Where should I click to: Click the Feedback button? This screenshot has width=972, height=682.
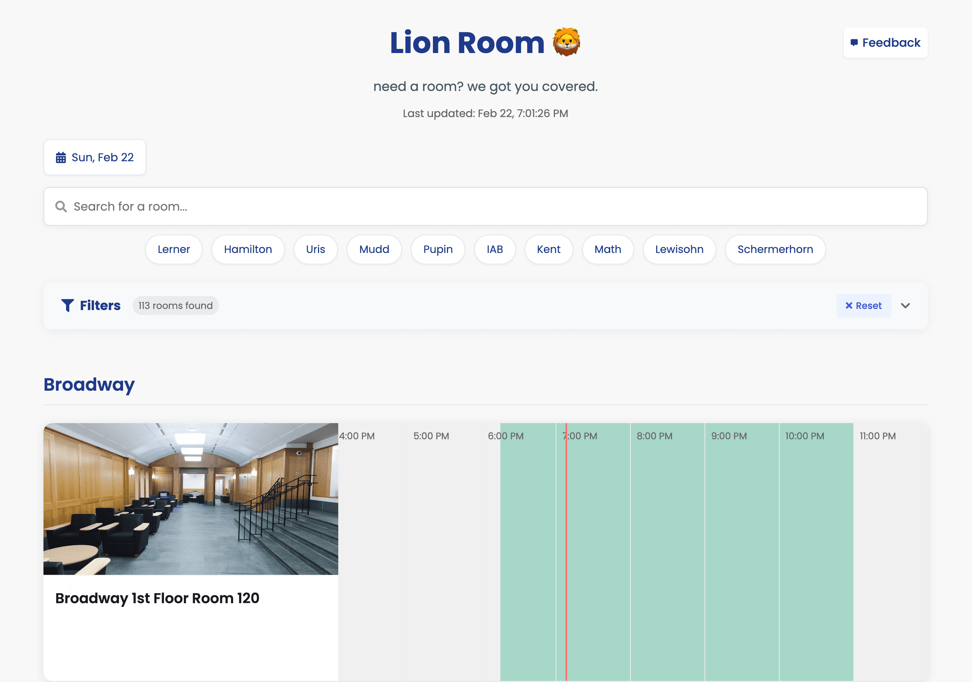(x=886, y=42)
